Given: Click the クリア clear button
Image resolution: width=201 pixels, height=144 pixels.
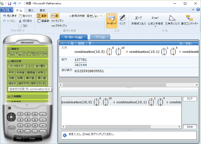Looking at the screenshot, I should (190, 99).
